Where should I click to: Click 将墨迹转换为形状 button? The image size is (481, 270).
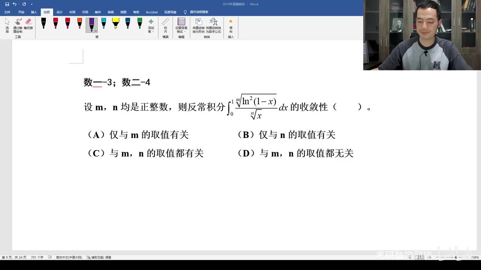[x=198, y=25]
